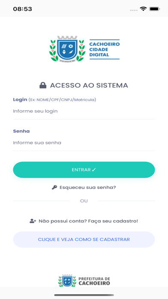This screenshot has width=168, height=299.
Task: Click the key icon next to Esqueceu sua senha
Action: click(x=54, y=187)
